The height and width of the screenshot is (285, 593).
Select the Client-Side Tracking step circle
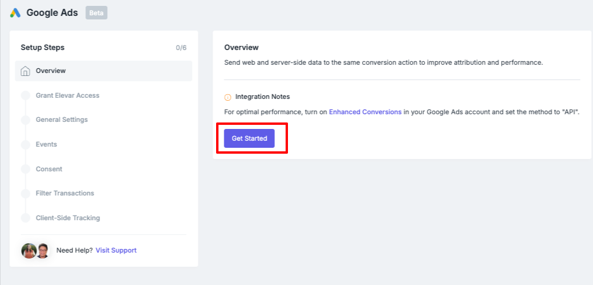click(25, 218)
